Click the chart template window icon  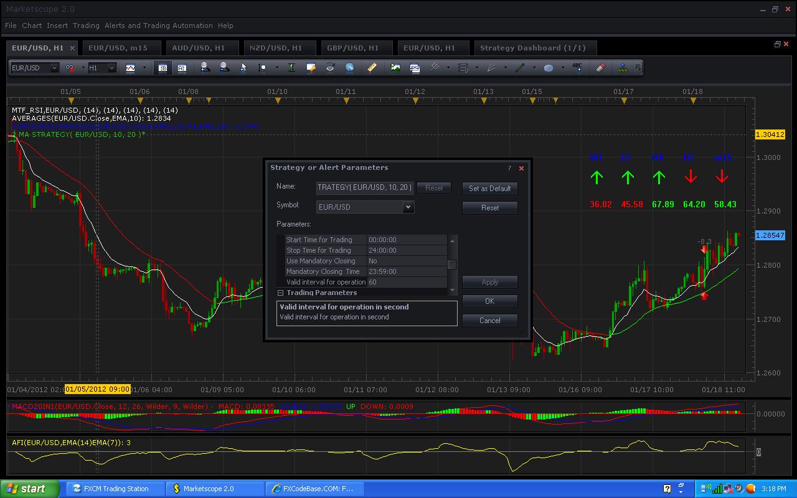(x=415, y=68)
